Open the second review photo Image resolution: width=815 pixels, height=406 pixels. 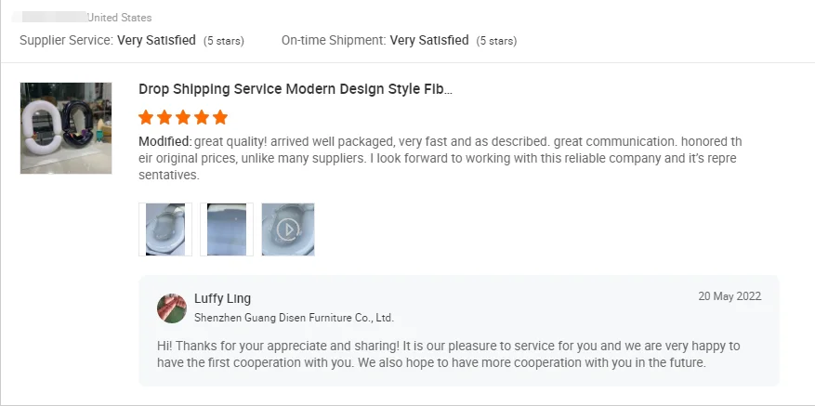click(x=227, y=229)
